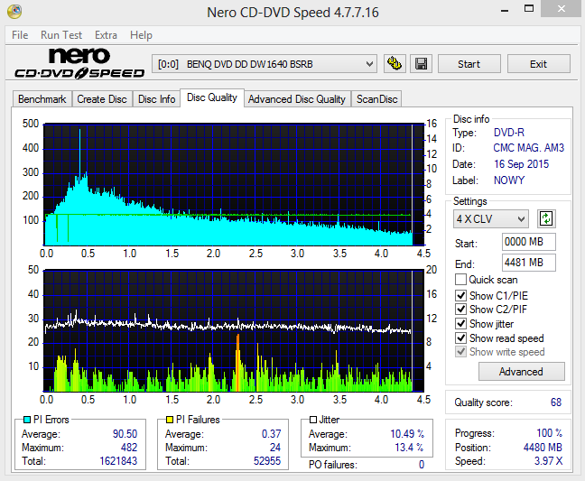Switch to the ScanDisc tab
585x481 pixels.
point(376,99)
